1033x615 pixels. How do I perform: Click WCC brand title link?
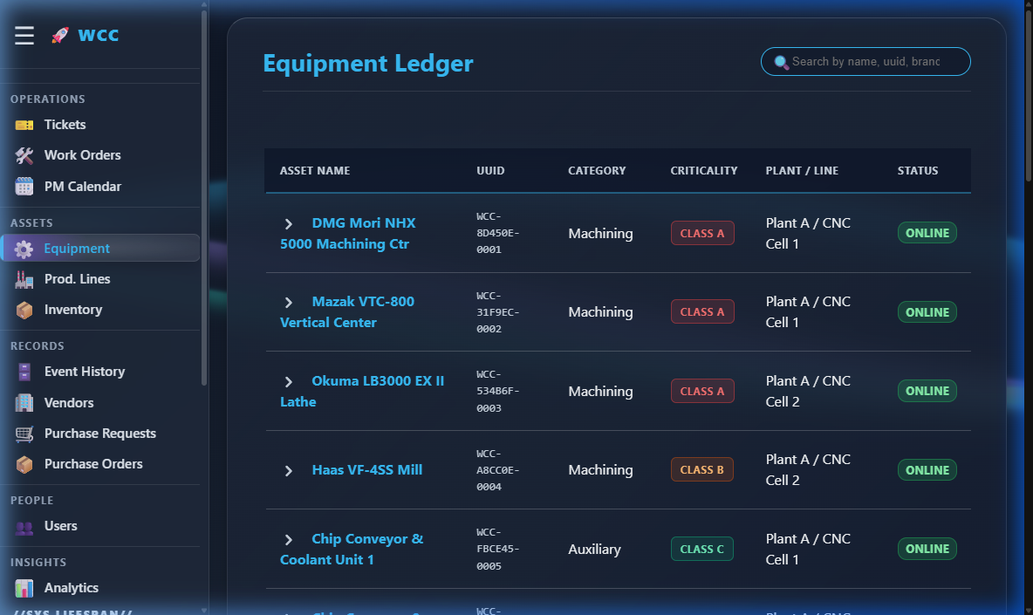pyautogui.click(x=99, y=35)
